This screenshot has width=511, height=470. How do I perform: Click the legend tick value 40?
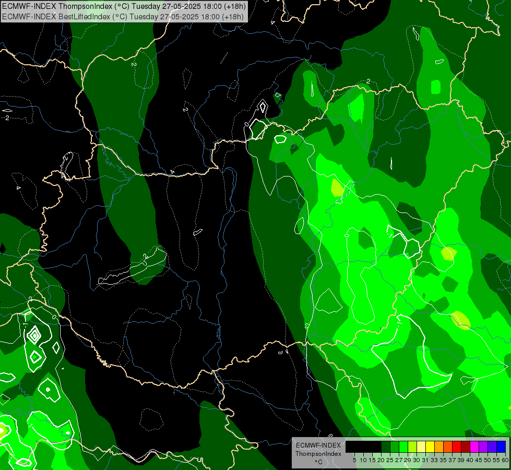[x=470, y=460]
